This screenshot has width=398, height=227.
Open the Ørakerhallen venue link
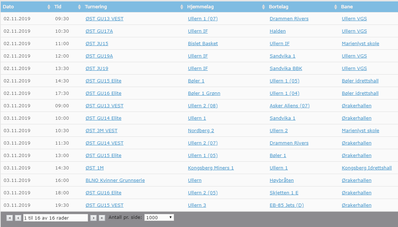356,106
